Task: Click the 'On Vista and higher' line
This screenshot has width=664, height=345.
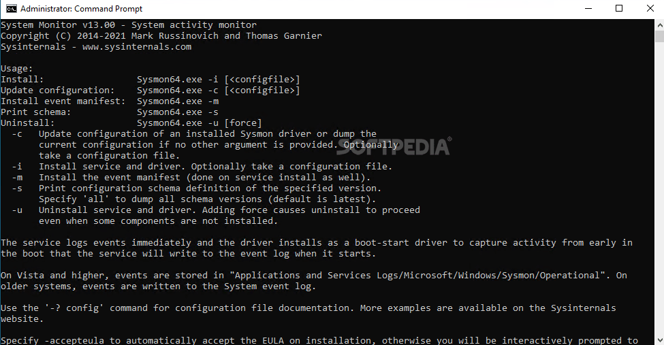Action: tap(314, 276)
